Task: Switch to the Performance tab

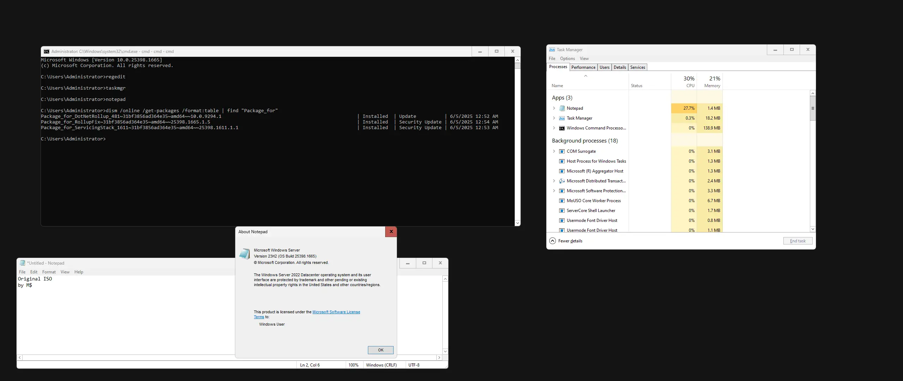Action: coord(583,67)
